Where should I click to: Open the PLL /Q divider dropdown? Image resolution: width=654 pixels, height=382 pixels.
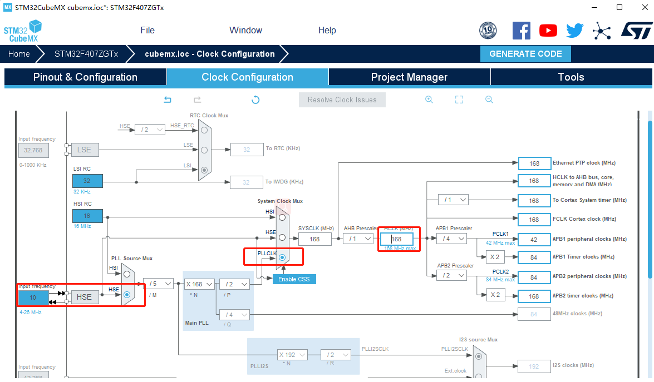pos(234,315)
